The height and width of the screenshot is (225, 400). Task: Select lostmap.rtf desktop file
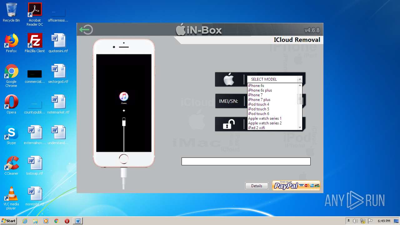tap(35, 166)
